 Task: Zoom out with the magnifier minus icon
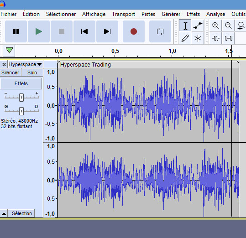pyautogui.click(x=228, y=26)
